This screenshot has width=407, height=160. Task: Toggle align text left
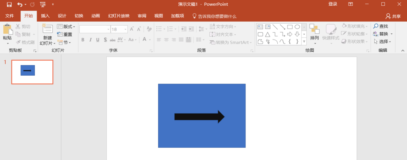point(159,40)
